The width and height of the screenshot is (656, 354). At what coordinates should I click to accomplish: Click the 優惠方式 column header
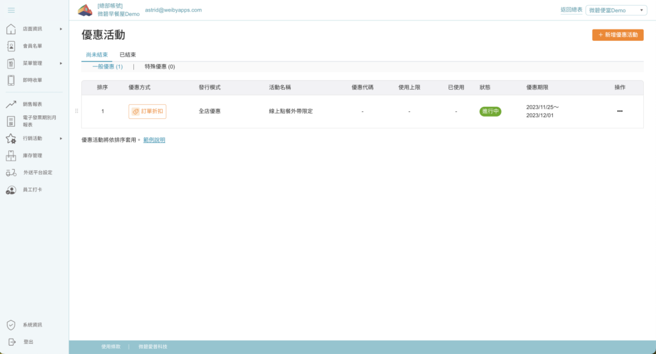coord(139,87)
